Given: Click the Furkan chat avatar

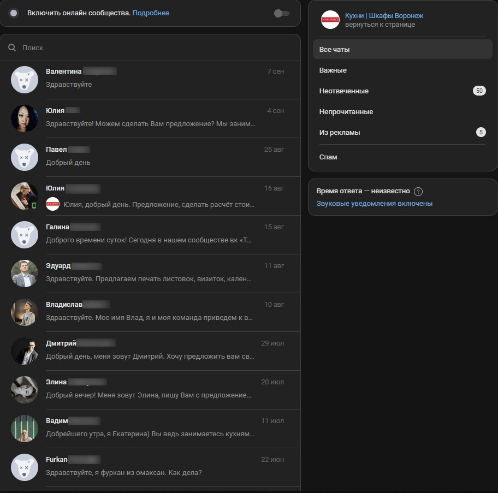Looking at the screenshot, I should [25, 467].
